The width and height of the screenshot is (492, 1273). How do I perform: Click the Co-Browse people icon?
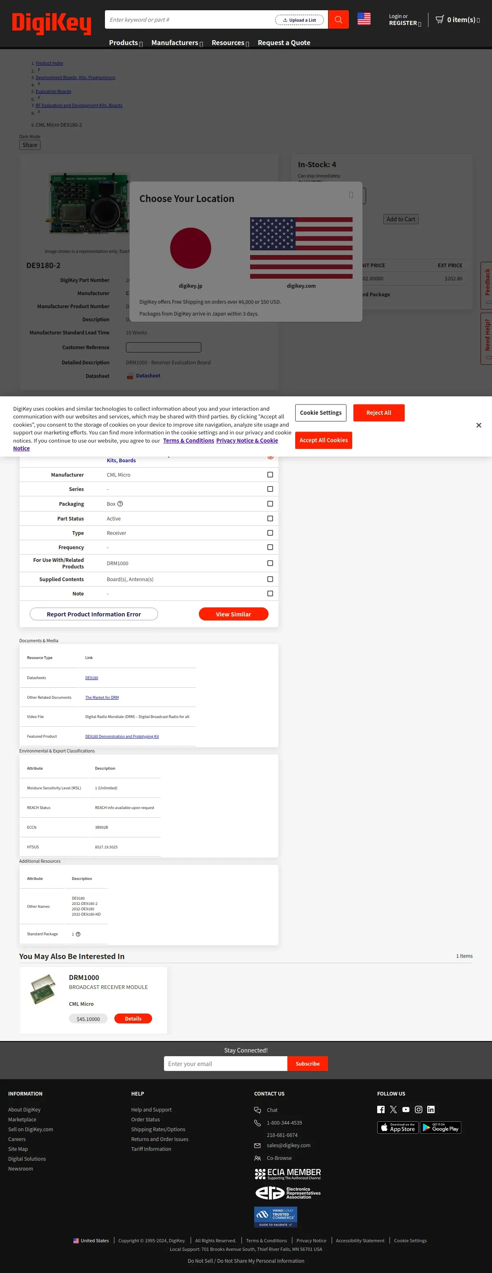point(257,1158)
